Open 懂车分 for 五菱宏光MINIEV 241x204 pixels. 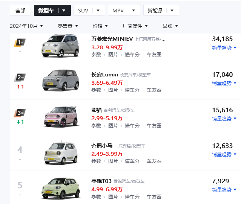tap(132, 55)
